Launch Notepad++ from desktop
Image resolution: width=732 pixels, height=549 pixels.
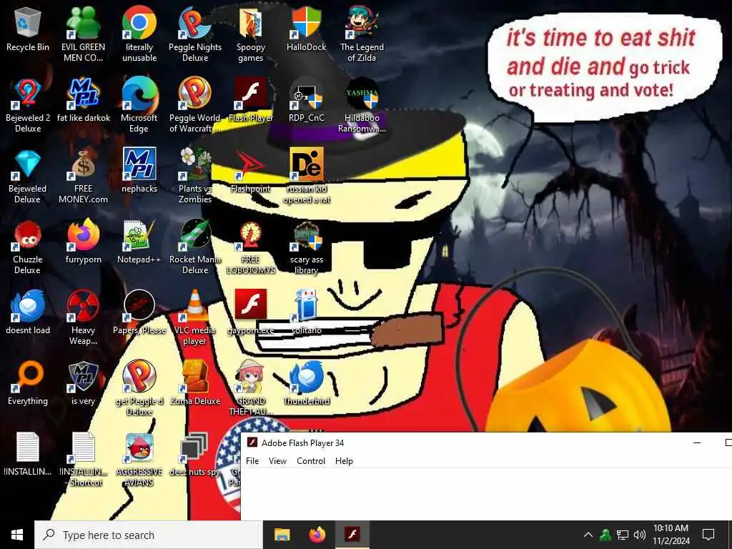point(139,241)
